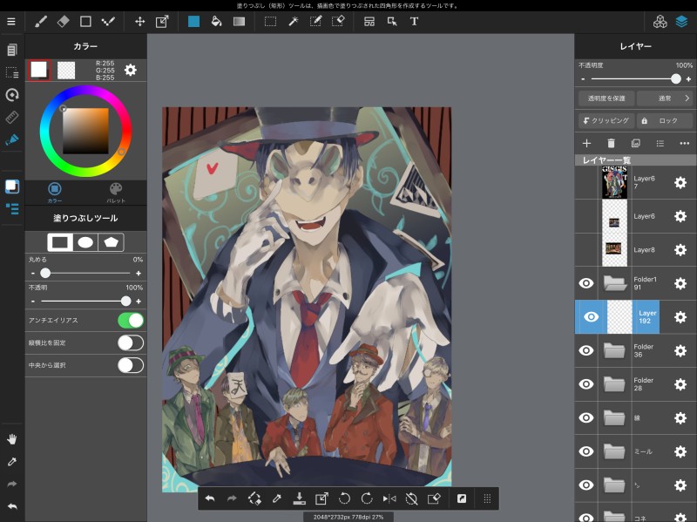This screenshot has width=697, height=522.
Task: Expand Folder36 folder icon
Action: click(615, 350)
